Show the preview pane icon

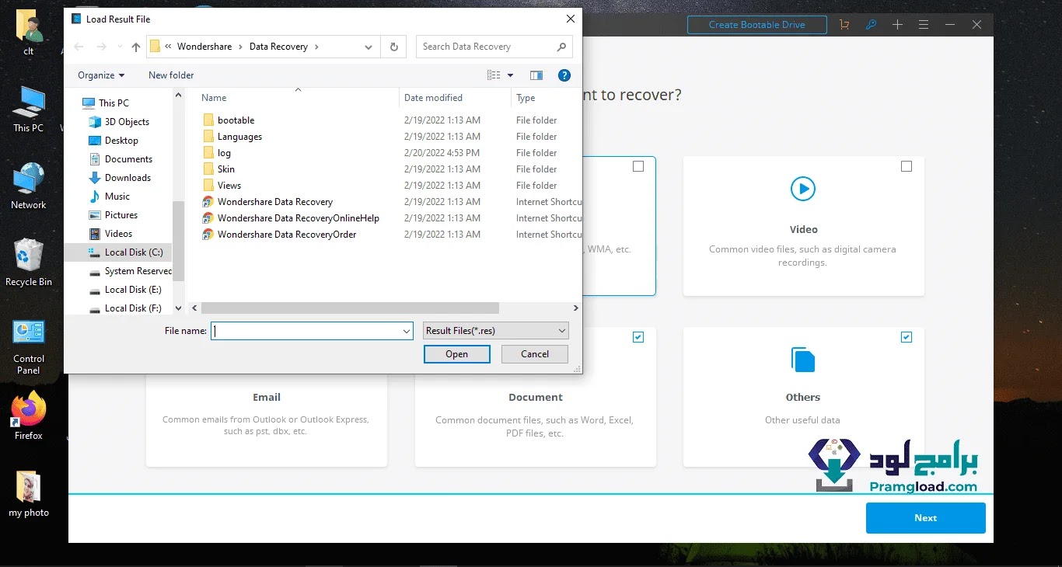click(536, 75)
